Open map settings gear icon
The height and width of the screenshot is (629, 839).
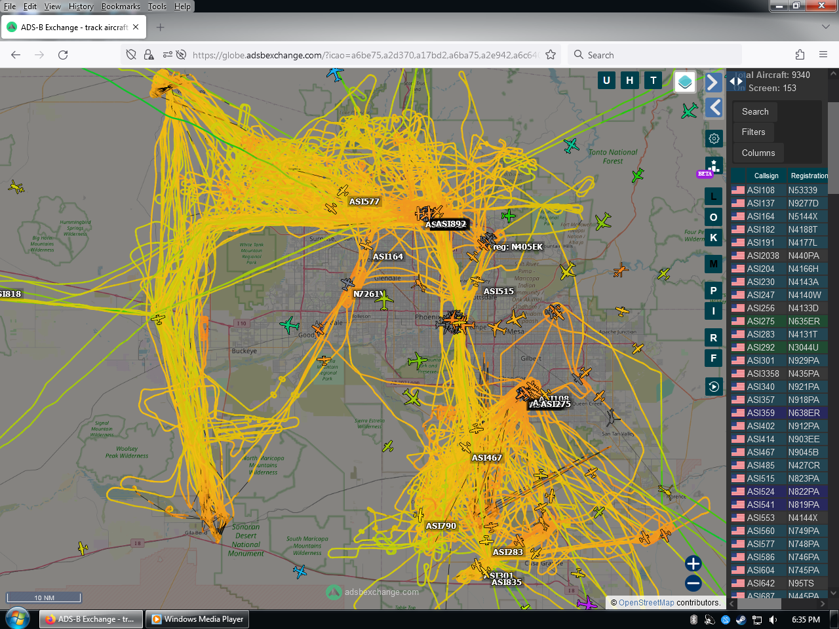pos(714,138)
